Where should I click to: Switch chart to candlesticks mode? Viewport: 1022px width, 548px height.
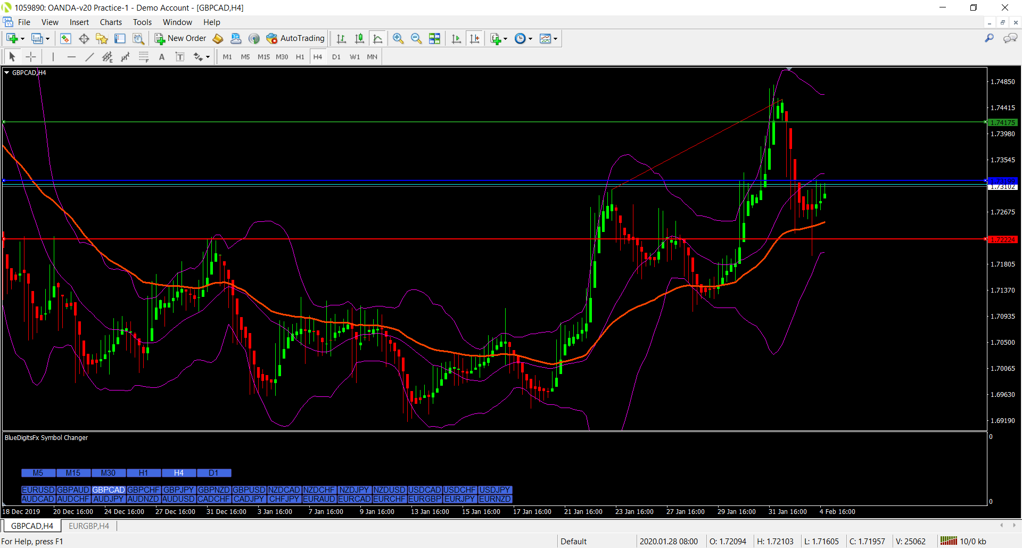point(359,38)
